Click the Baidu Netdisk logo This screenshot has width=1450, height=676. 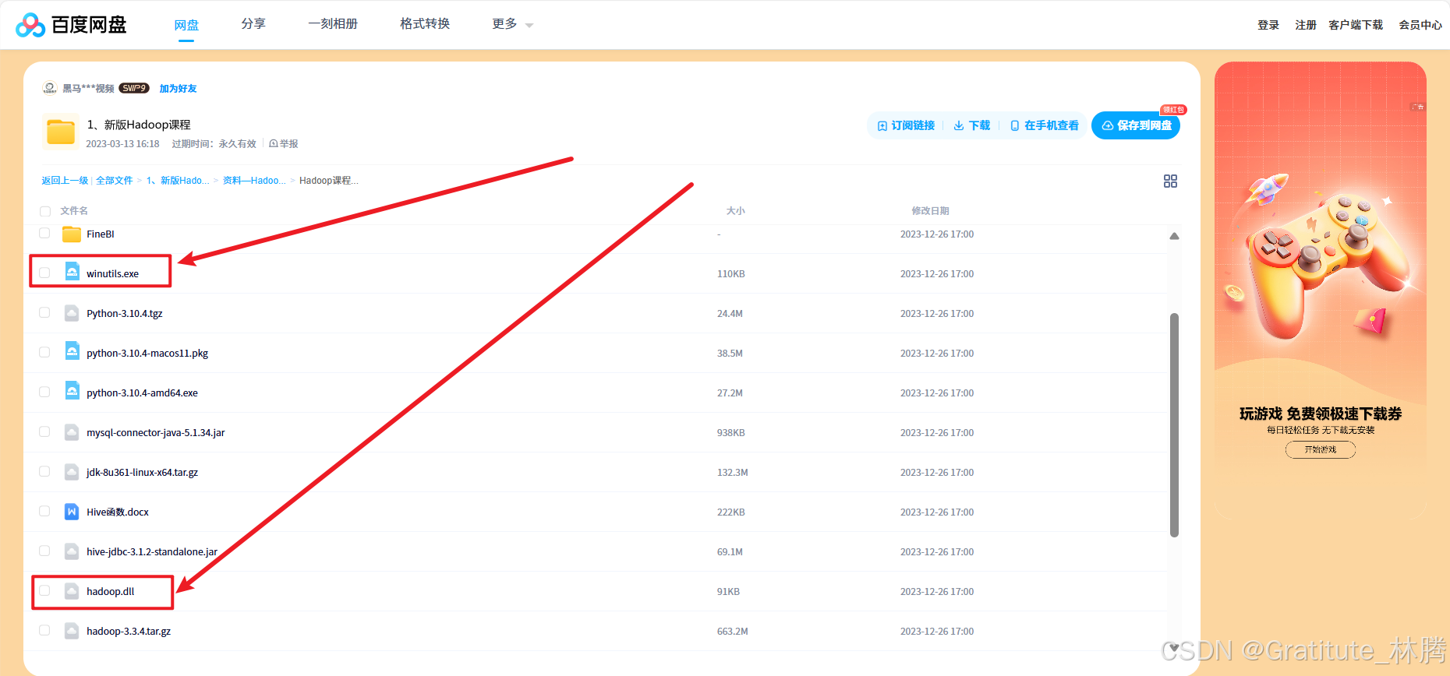pyautogui.click(x=71, y=25)
